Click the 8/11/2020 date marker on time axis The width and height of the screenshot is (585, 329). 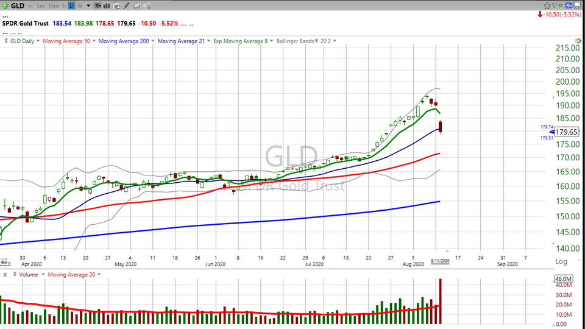tap(439, 260)
